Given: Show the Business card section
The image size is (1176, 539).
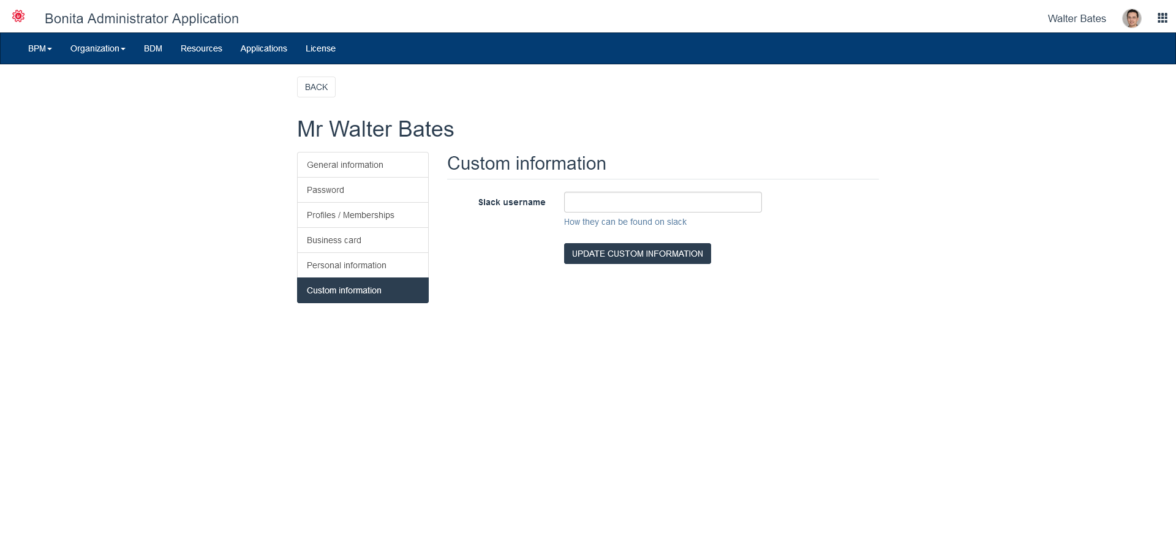Looking at the screenshot, I should click(x=363, y=240).
